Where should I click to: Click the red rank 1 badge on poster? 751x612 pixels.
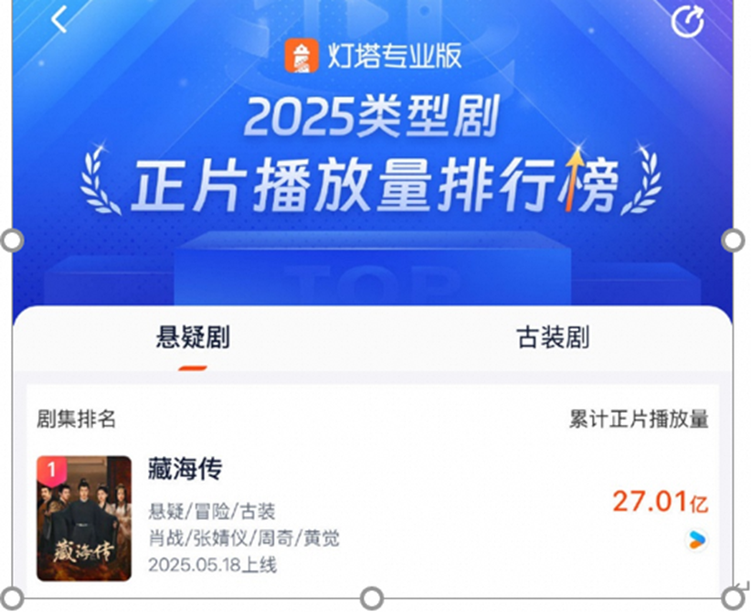coord(52,470)
